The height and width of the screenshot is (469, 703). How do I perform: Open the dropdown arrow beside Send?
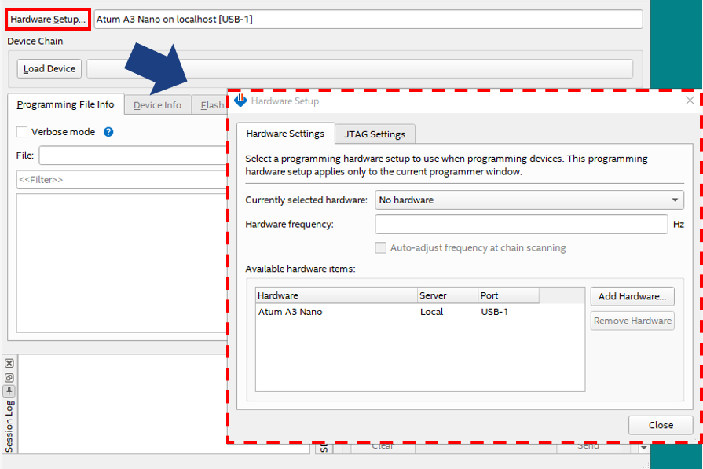644,448
